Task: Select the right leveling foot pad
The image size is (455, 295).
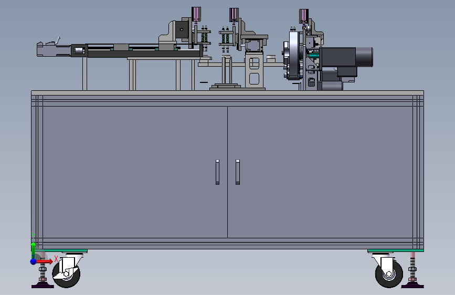Action: (x=412, y=286)
